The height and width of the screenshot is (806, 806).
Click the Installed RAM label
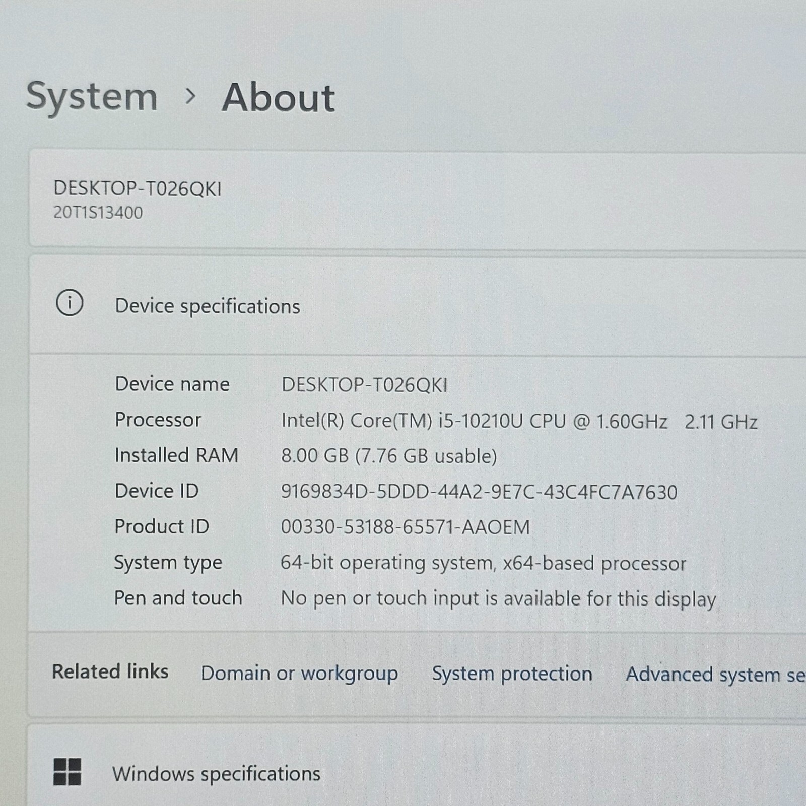tap(176, 455)
